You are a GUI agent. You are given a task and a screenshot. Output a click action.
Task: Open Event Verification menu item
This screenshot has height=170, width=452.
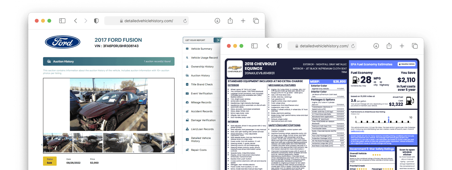tap(202, 93)
